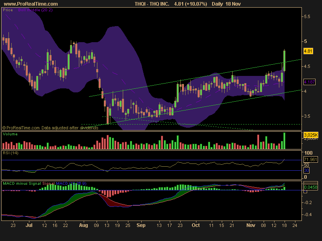Click the blue 30 RSI level tag
Viewport: 322px width, 241px height.
tap(306, 170)
